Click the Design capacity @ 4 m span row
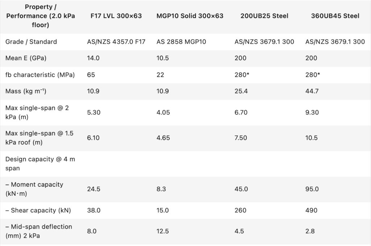This screenshot has width=371, height=246. tap(40, 164)
